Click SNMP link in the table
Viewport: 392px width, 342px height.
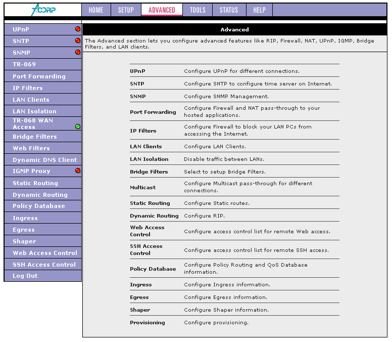click(x=138, y=97)
